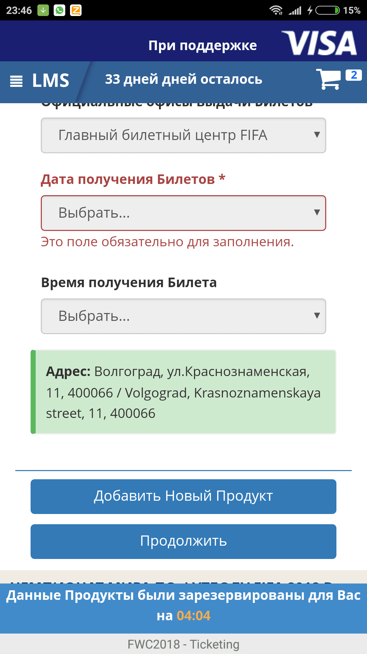Tap the download notification icon
This screenshot has height=654, width=367.
click(43, 10)
